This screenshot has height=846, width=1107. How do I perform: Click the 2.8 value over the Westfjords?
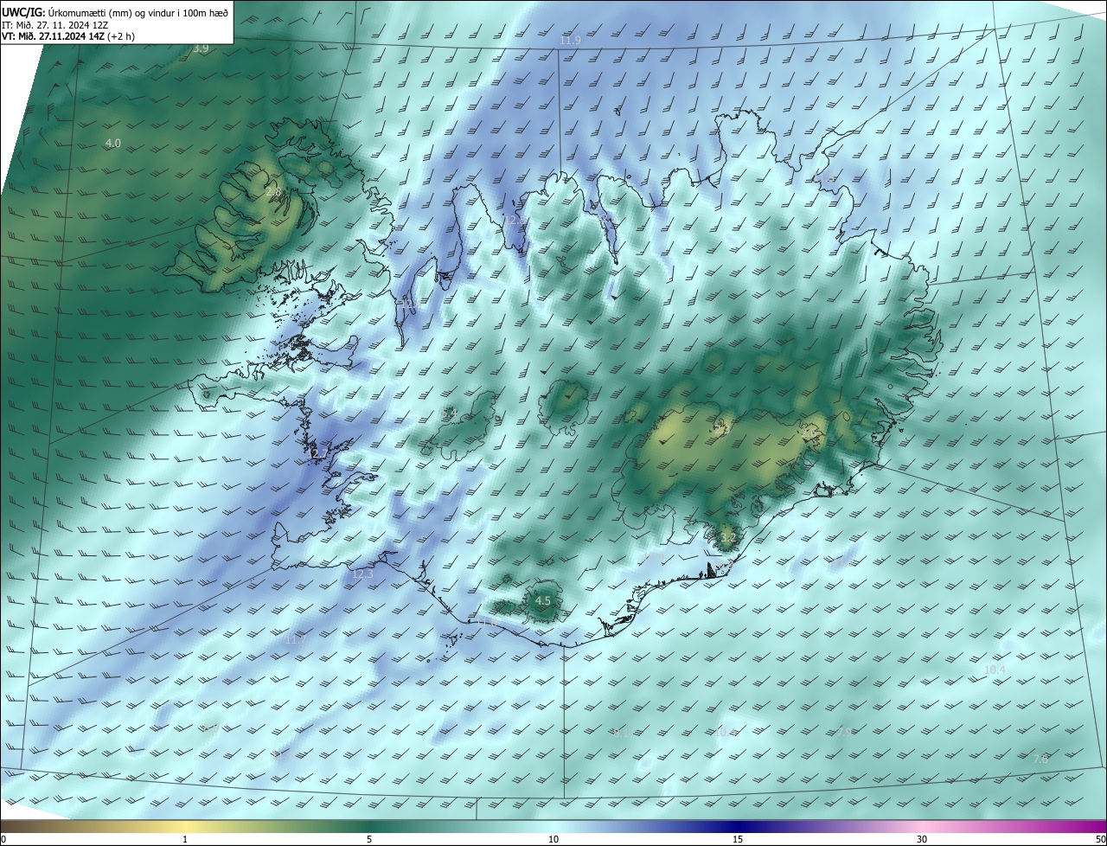point(273,191)
